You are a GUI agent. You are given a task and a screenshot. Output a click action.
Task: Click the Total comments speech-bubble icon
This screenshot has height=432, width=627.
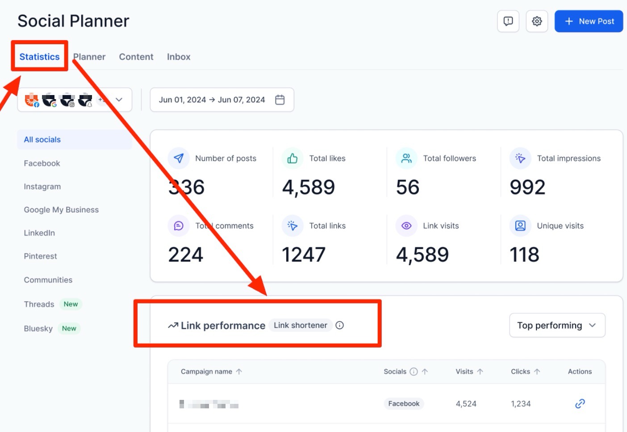click(x=179, y=226)
